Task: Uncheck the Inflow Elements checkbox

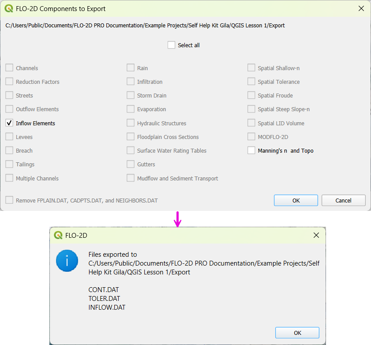Action: click(x=9, y=123)
